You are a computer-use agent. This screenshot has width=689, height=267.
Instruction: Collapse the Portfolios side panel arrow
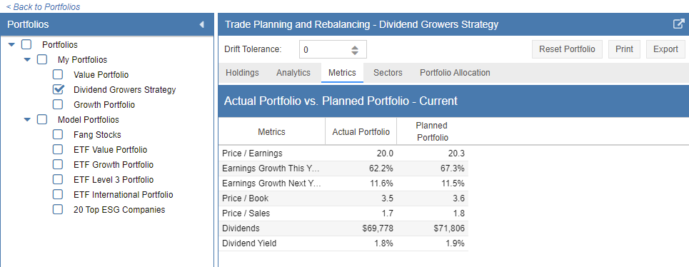(x=201, y=24)
